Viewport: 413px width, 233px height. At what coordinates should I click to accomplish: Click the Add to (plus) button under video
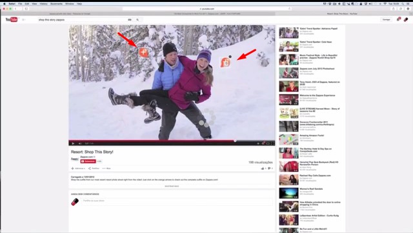[x=78, y=169]
